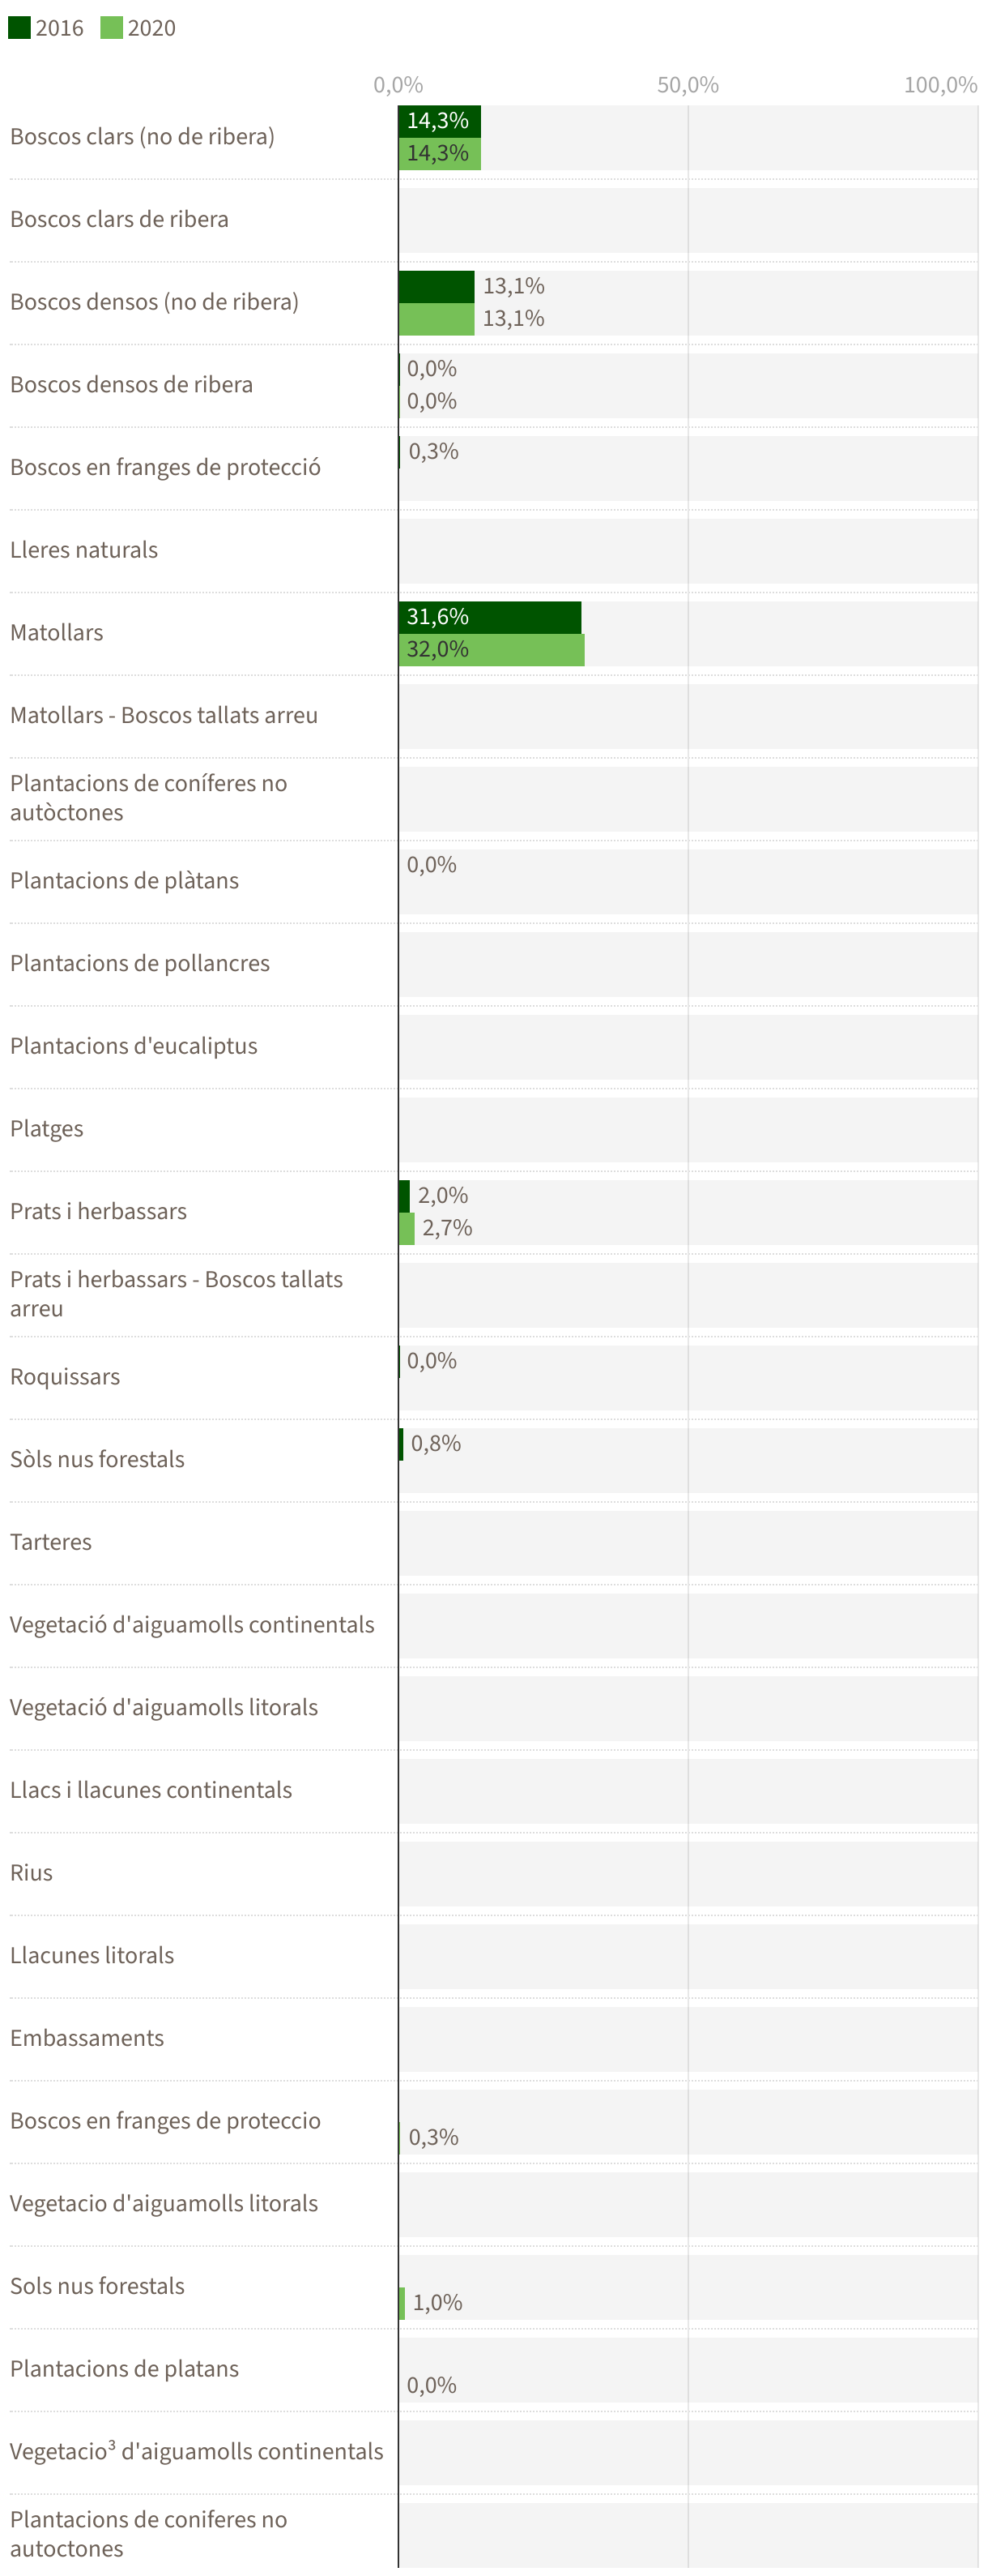Click the 2020 Matollars bar showing 32,0%
Screen dimensions: 988x2576
(x=492, y=650)
